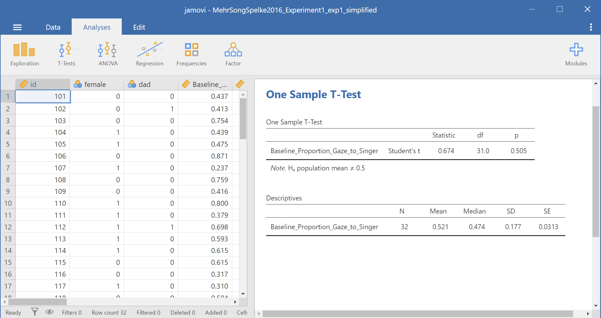The height and width of the screenshot is (318, 601).
Task: Click the down arrow of data vertical scrollbar
Action: coord(243,294)
